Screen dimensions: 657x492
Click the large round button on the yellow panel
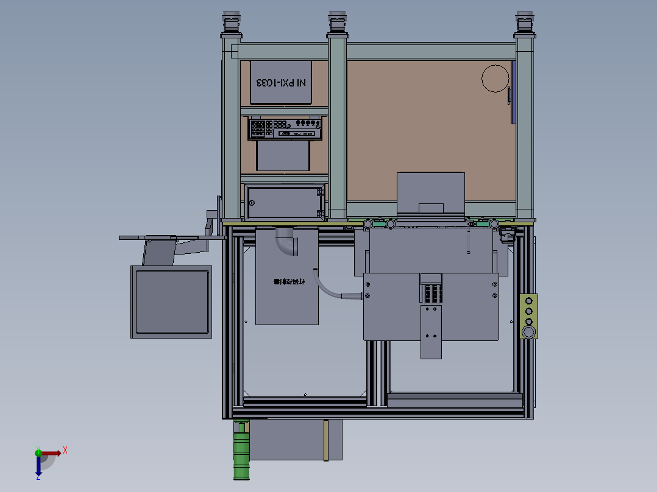tap(529, 332)
